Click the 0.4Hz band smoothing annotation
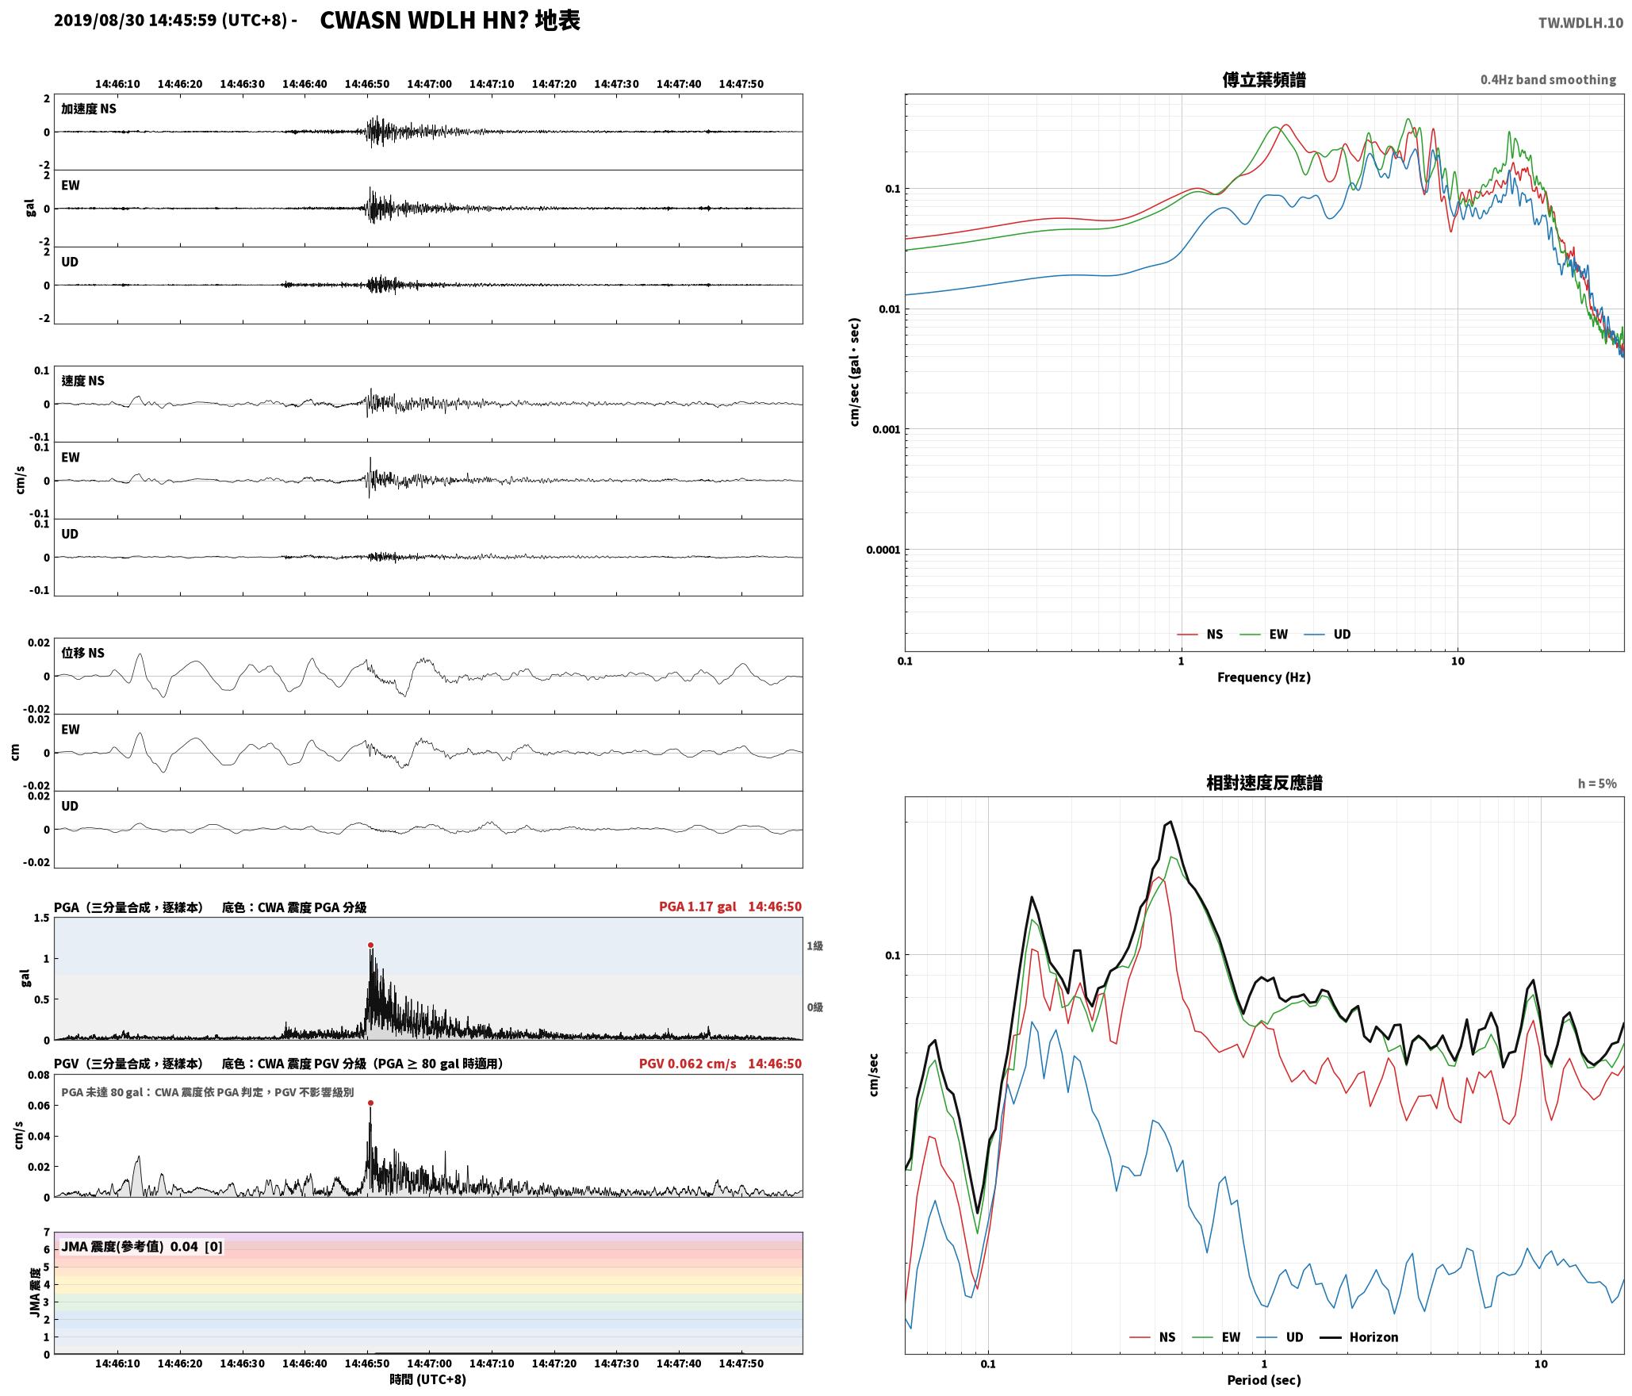Screen dimensions: 1632x1396 click(1548, 79)
